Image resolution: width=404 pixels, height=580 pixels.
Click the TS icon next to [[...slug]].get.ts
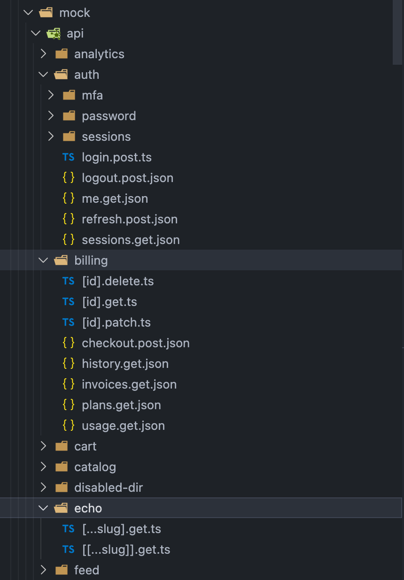point(69,549)
